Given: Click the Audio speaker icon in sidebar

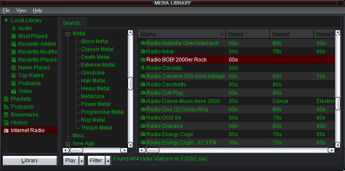Looking at the screenshot, I should (14, 28).
